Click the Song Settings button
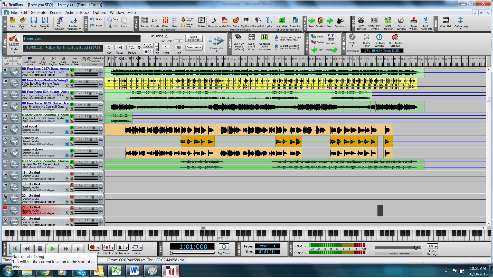493x278 pixels. (x=194, y=38)
